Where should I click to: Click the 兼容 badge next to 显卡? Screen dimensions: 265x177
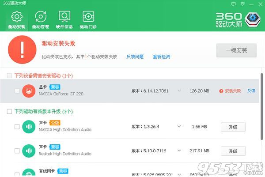pos(55,87)
